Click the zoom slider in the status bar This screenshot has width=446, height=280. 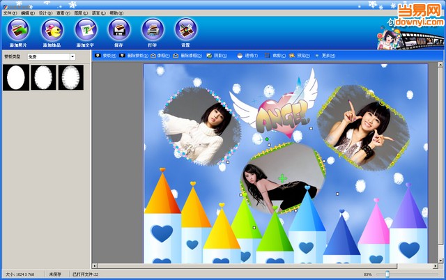[x=387, y=274]
